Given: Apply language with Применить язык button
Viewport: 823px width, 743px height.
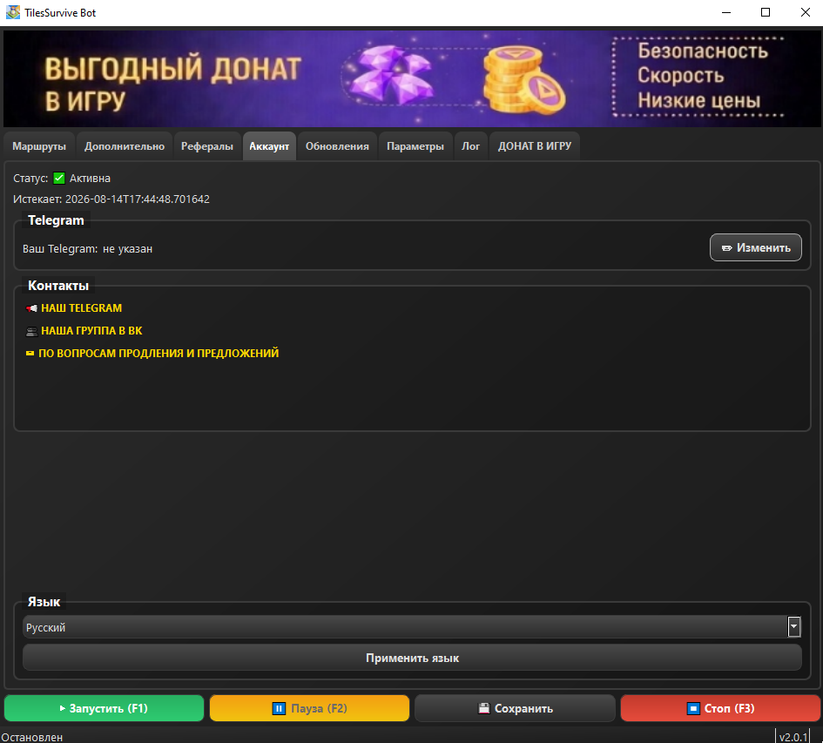Looking at the screenshot, I should tap(412, 658).
